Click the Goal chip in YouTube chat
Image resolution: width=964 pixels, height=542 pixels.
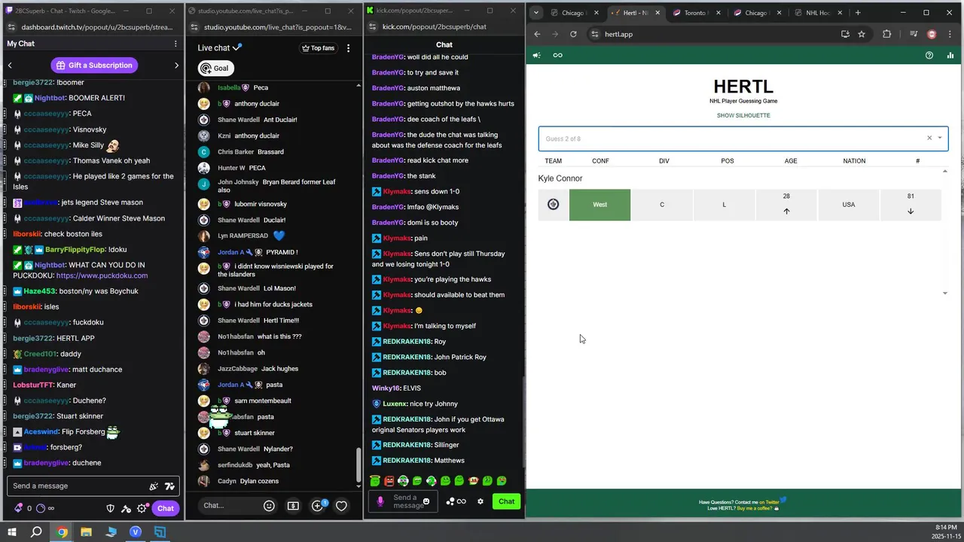tap(215, 68)
